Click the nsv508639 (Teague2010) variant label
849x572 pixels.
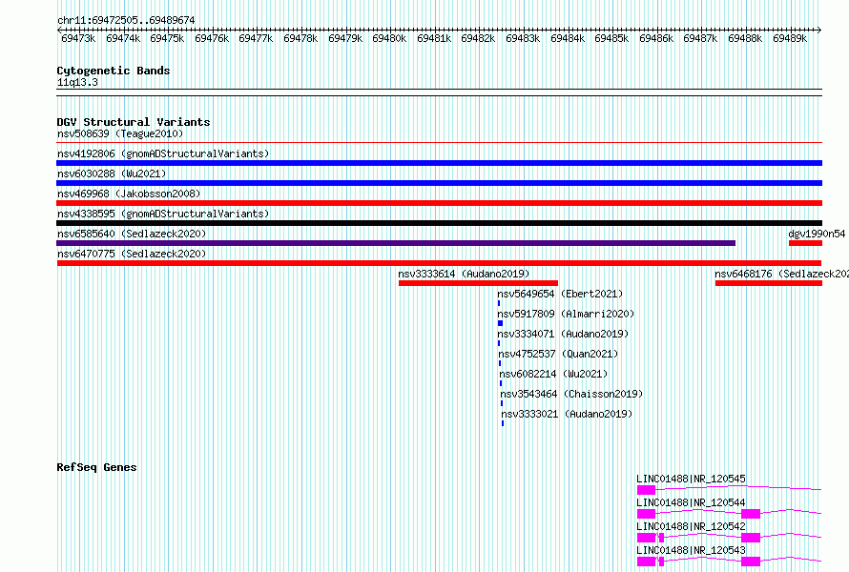tap(120, 133)
